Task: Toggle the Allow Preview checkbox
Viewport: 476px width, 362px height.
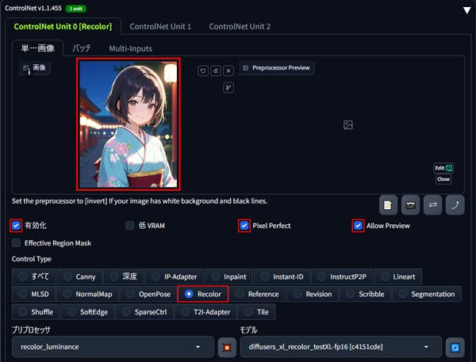Action: [358, 226]
